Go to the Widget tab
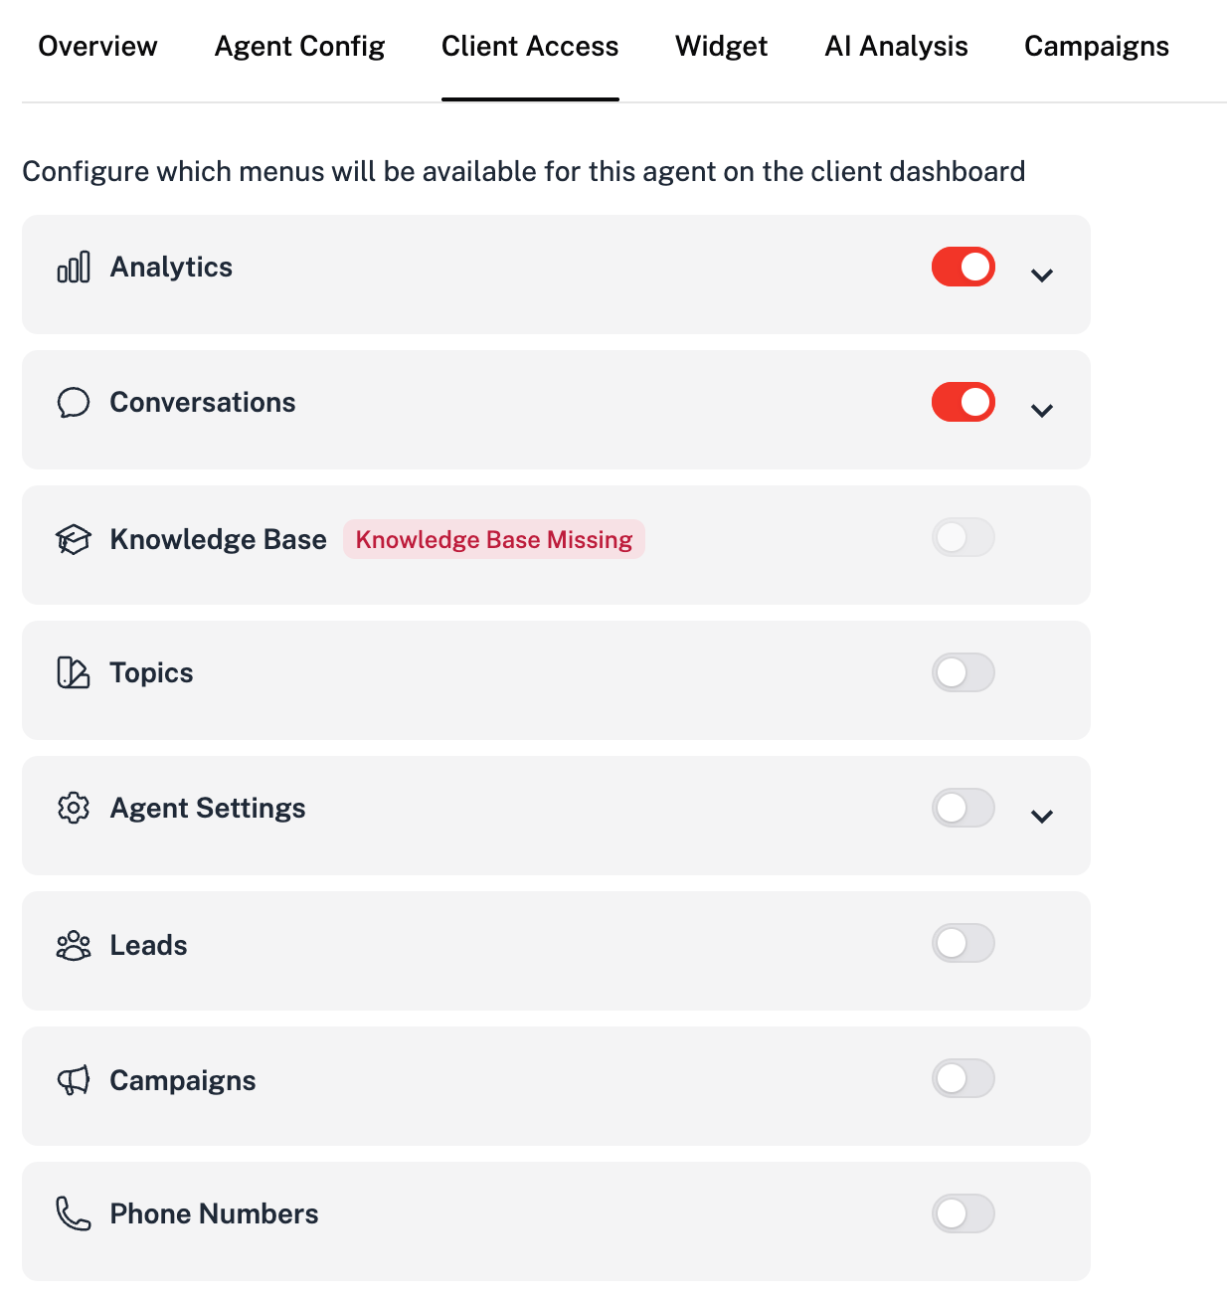This screenshot has height=1303, width=1227. 721,47
